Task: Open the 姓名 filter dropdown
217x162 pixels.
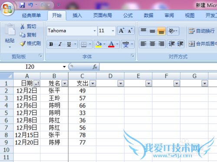Action: click(x=65, y=83)
